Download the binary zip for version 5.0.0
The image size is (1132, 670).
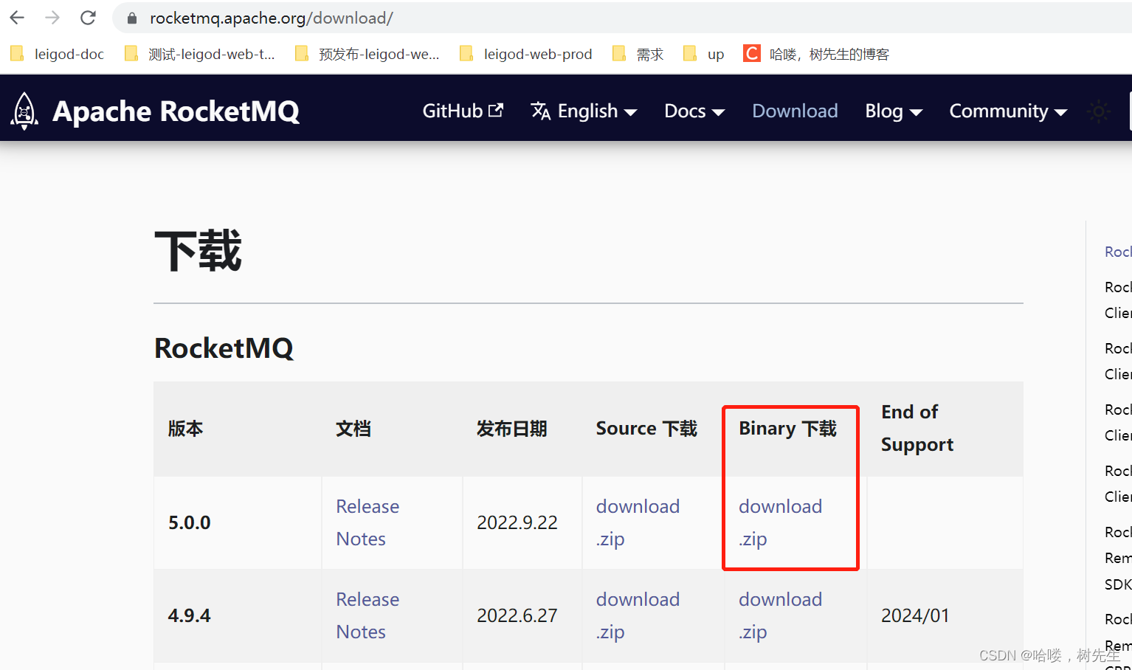780,522
